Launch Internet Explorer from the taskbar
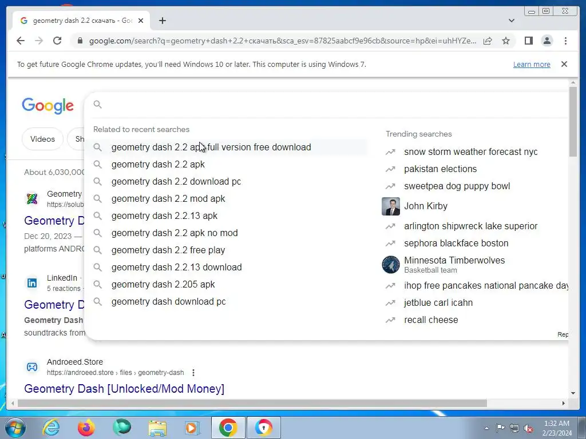The width and height of the screenshot is (586, 439). (x=51, y=428)
